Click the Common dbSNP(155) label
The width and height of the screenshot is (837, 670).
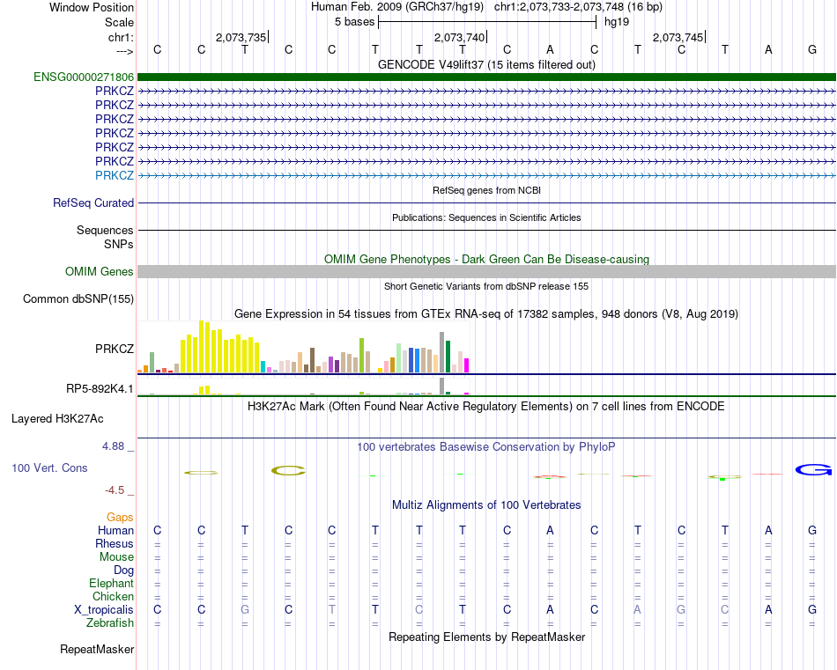(78, 298)
